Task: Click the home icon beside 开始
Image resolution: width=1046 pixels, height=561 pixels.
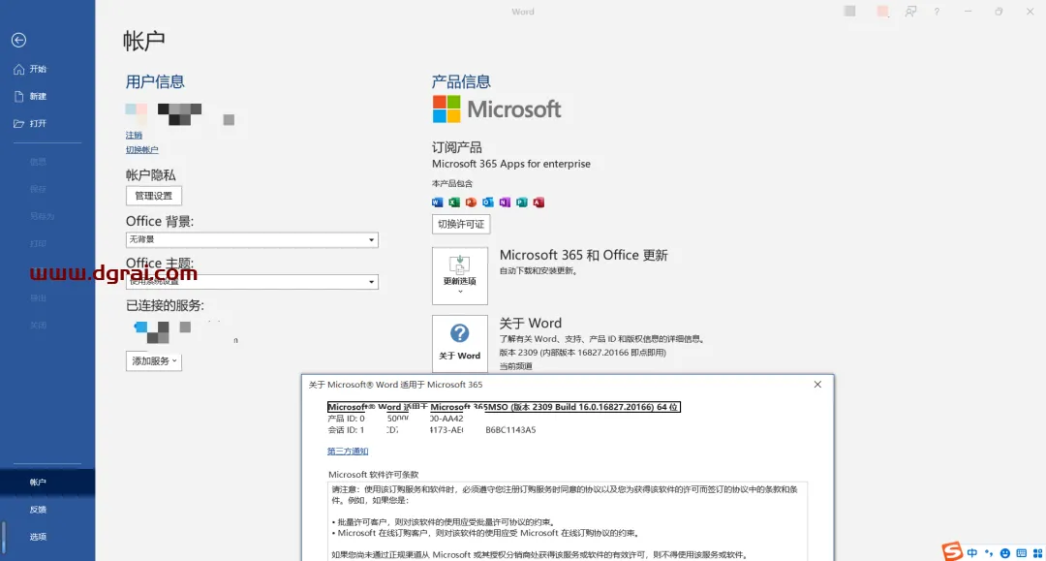Action: [18, 70]
